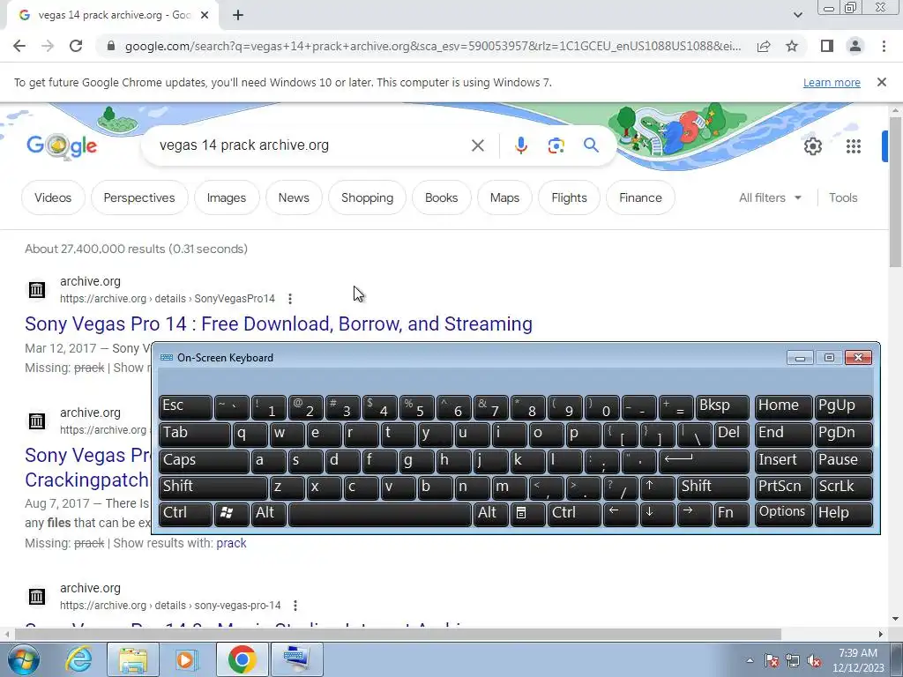This screenshot has width=903, height=677.
Task: Open Google quick settings gear
Action: coord(812,146)
